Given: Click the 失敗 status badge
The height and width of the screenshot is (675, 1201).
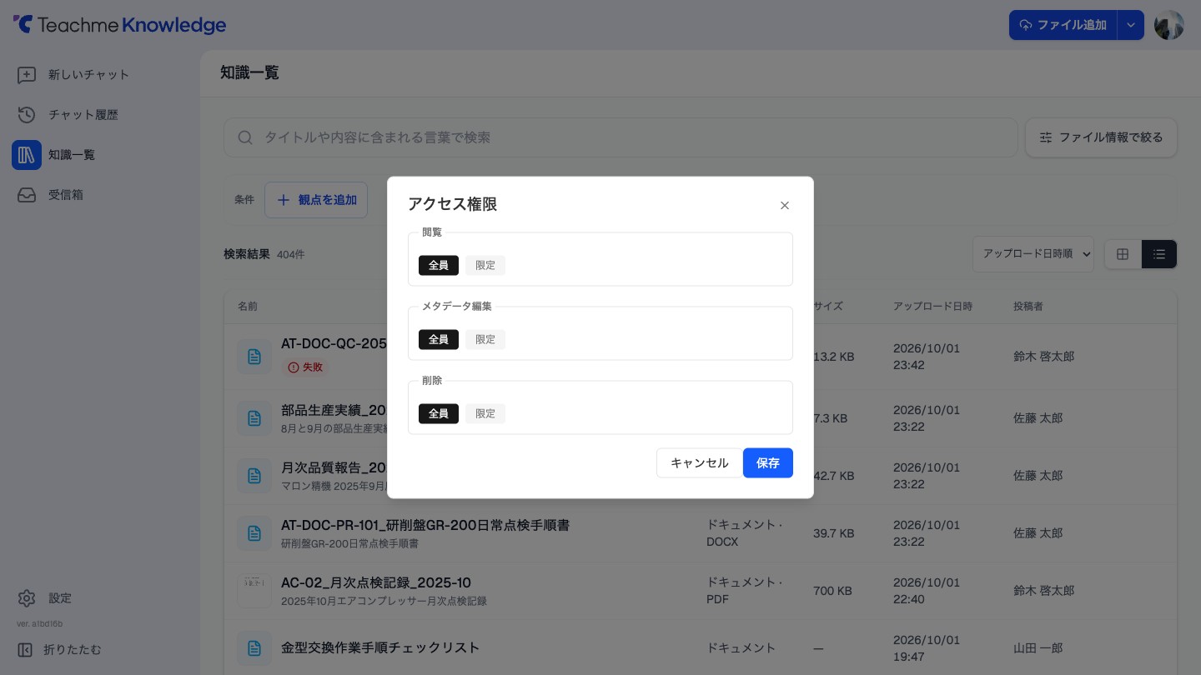Looking at the screenshot, I should click(305, 367).
